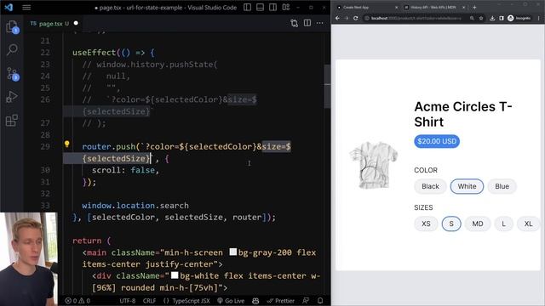Open browser side panel icon
Screen dimensions: 545x306
(502, 18)
